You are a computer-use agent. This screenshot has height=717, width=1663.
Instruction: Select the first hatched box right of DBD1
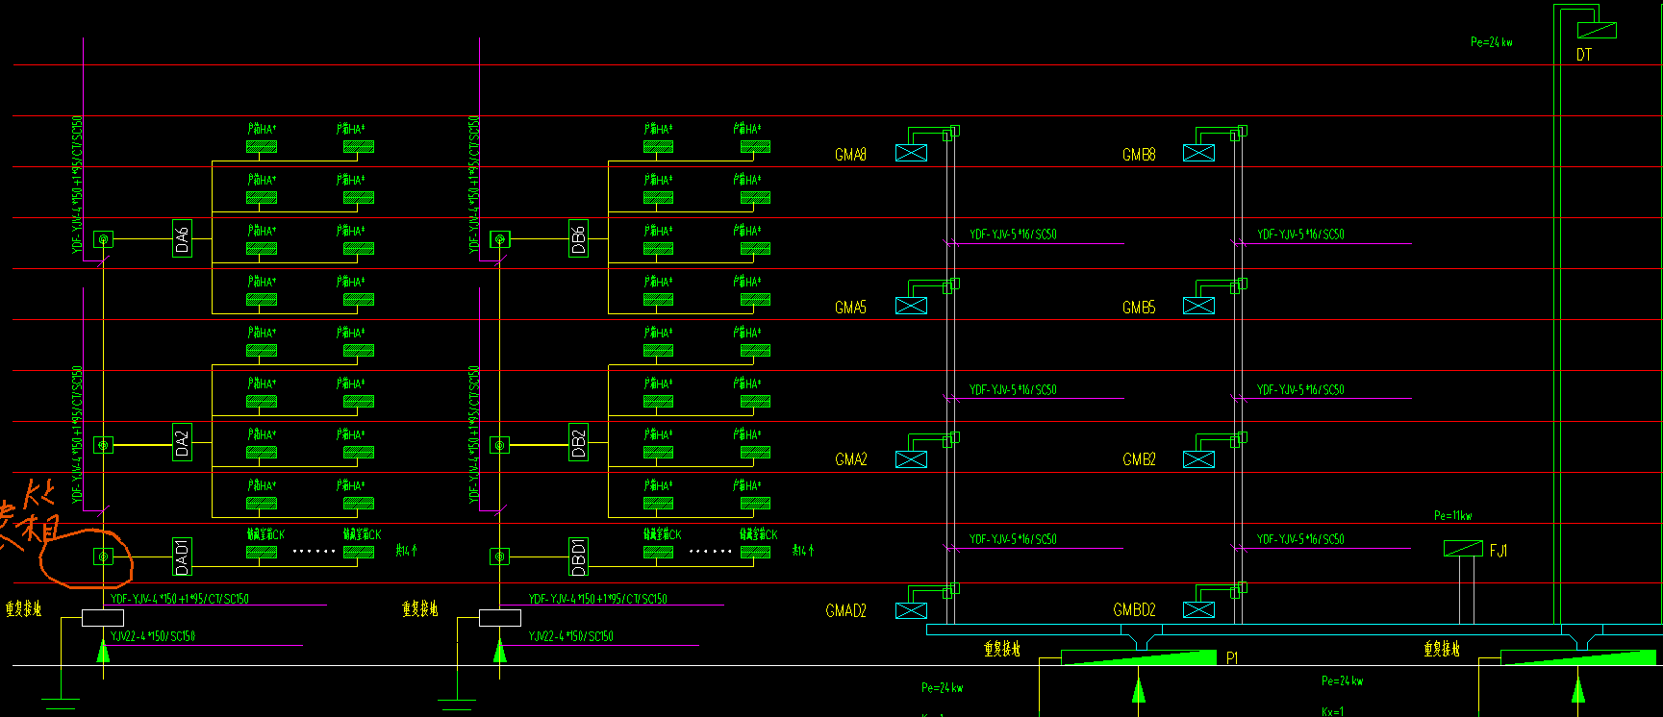pos(658,553)
